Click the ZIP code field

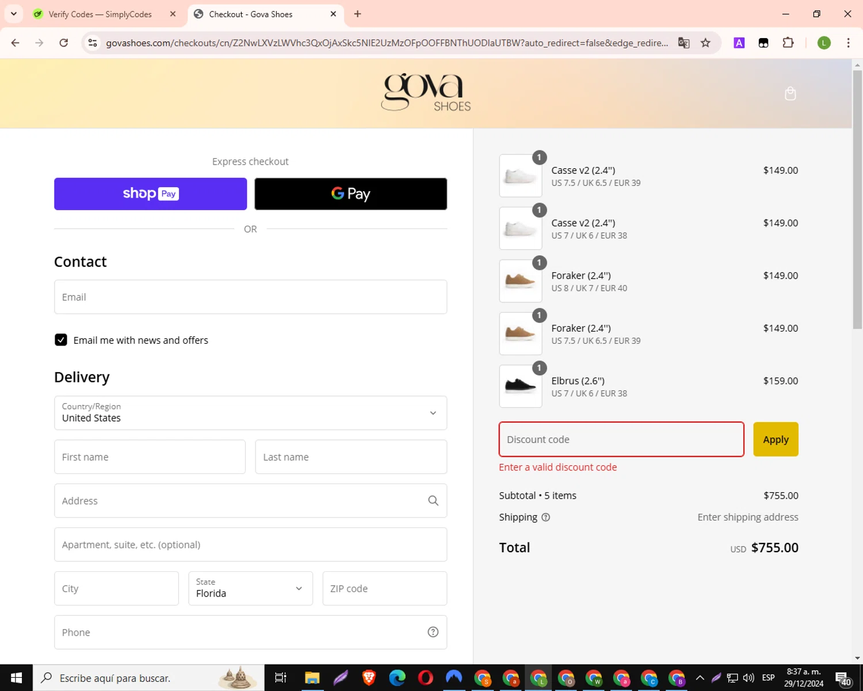(x=385, y=589)
